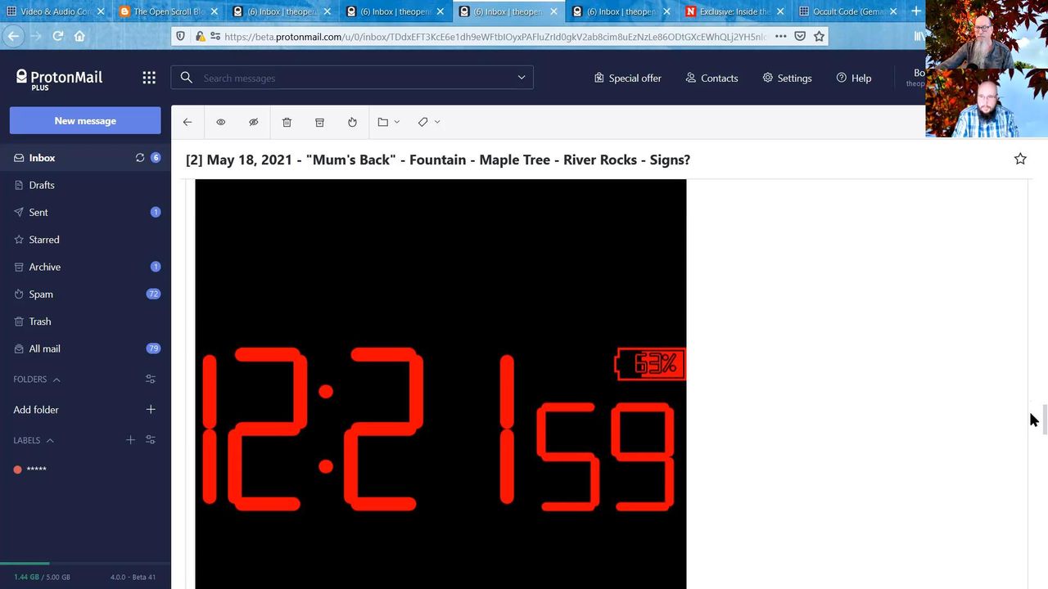The width and height of the screenshot is (1048, 589).
Task: Refresh the Inbox folder
Action: click(140, 158)
